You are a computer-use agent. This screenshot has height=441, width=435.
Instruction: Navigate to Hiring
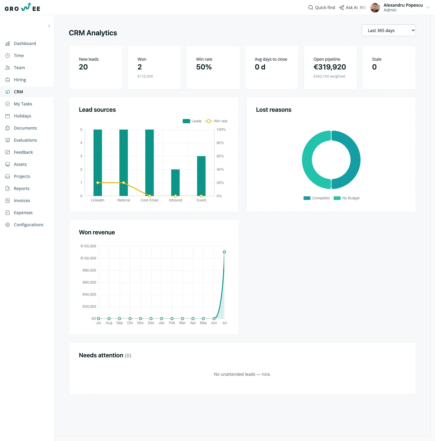pyautogui.click(x=20, y=80)
